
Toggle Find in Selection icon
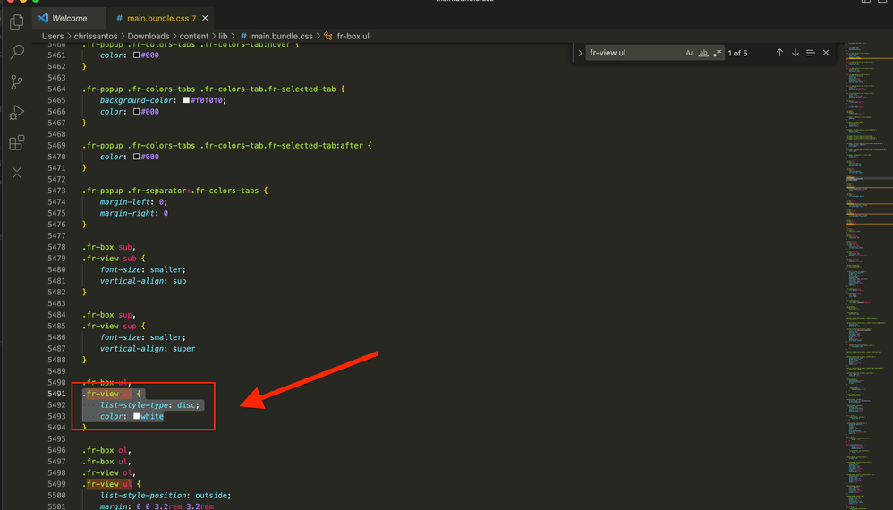811,53
